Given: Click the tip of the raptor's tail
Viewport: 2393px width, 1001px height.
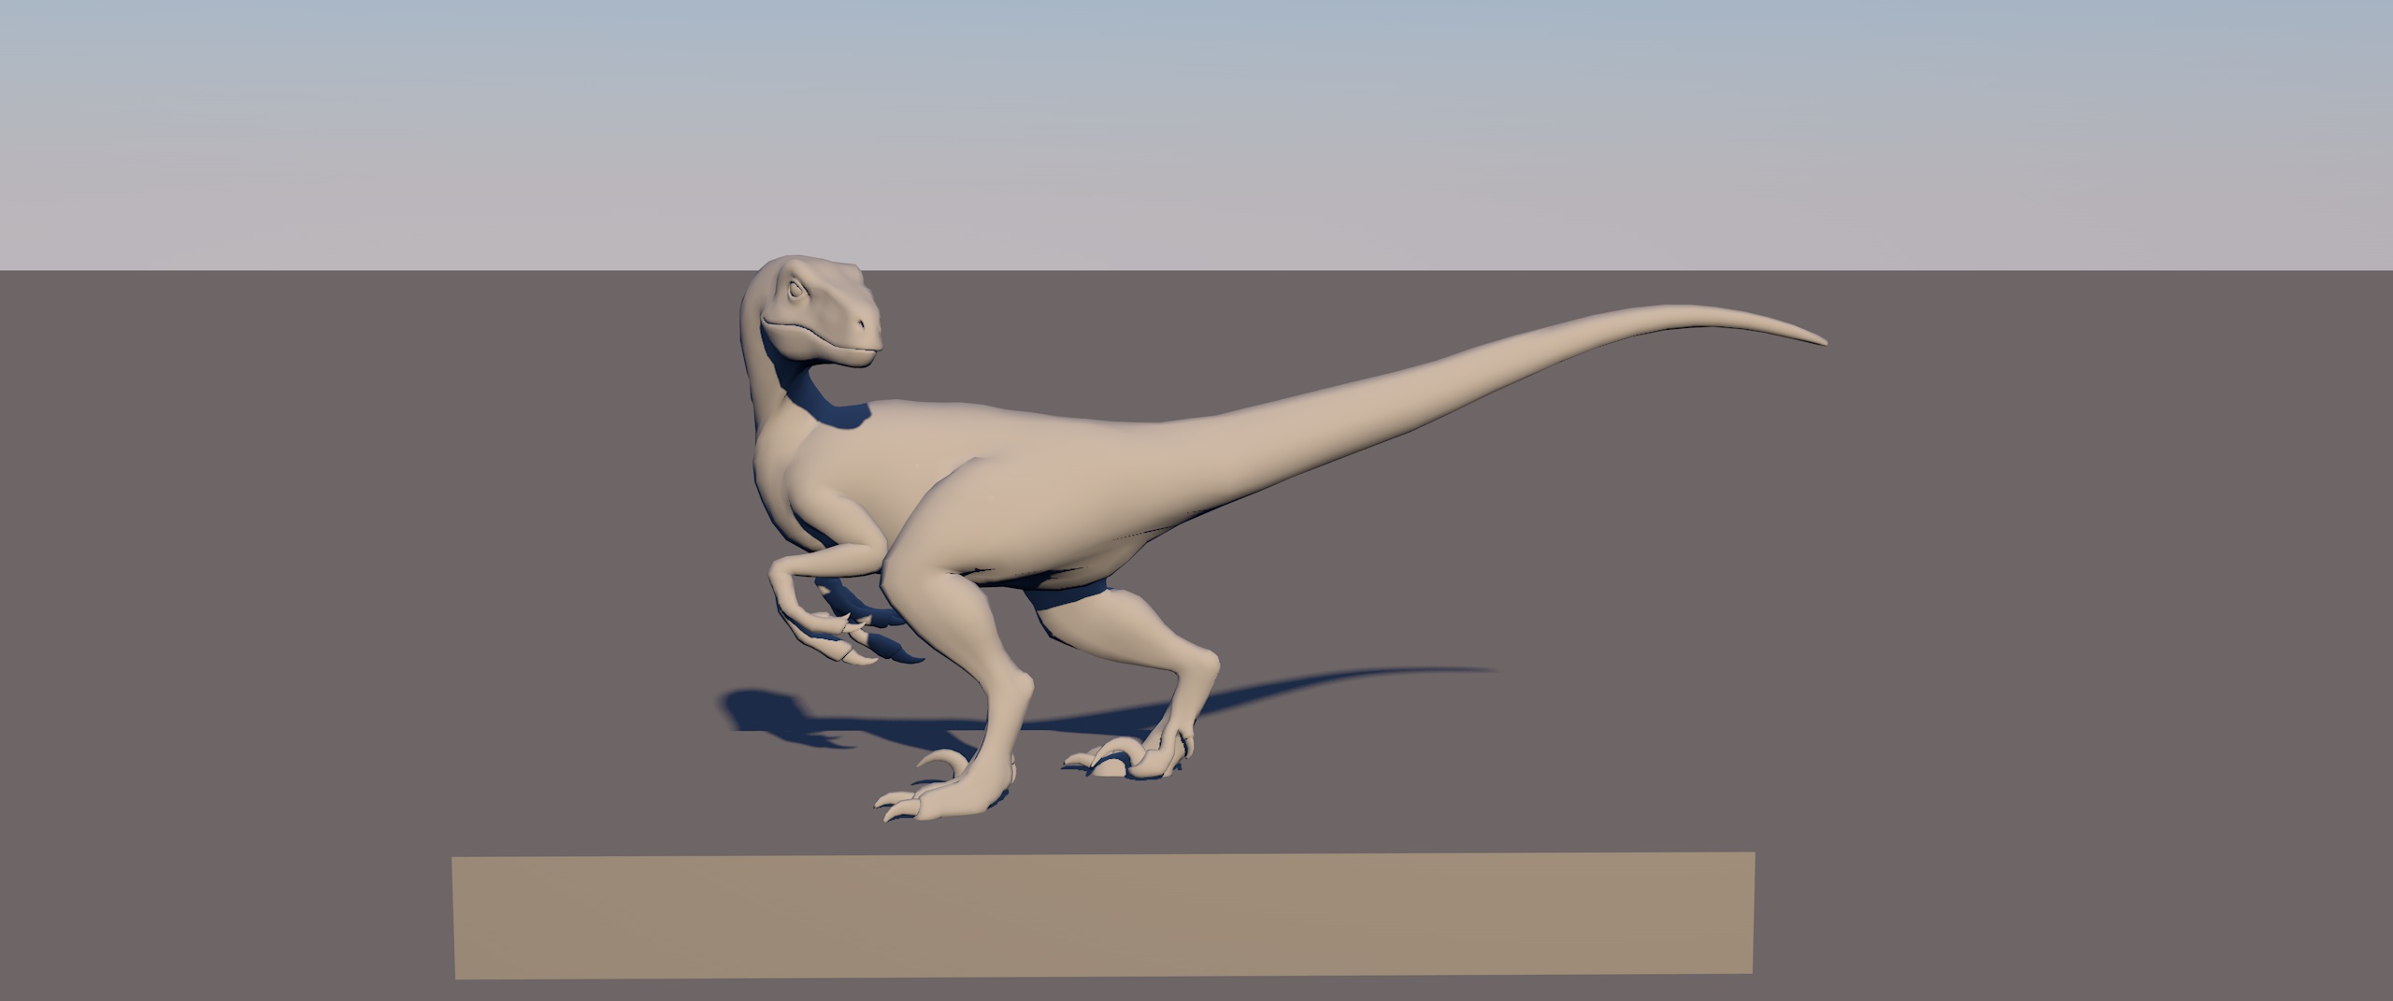Looking at the screenshot, I should pos(1817,341).
